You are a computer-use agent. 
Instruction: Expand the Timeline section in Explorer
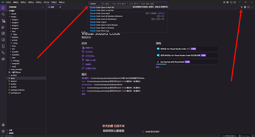click(x=26, y=133)
